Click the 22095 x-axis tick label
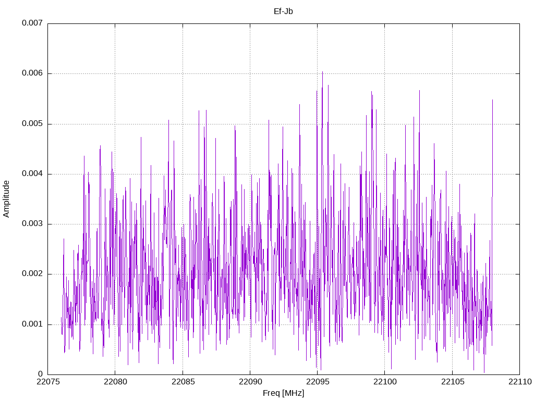Screen dimensions: 534x400 click(x=318, y=382)
